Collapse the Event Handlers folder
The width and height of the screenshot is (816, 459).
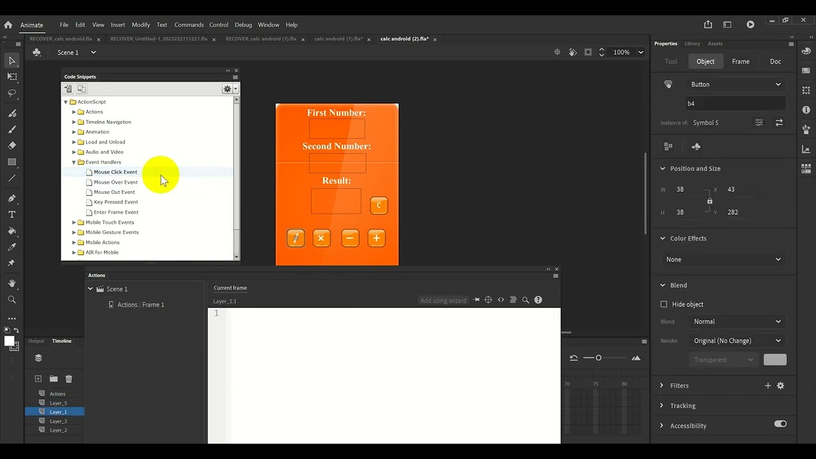(x=74, y=162)
